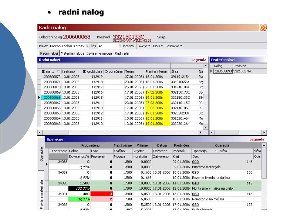
Task: Click yellow planned date 17.02.2006
Action: coord(157,92)
